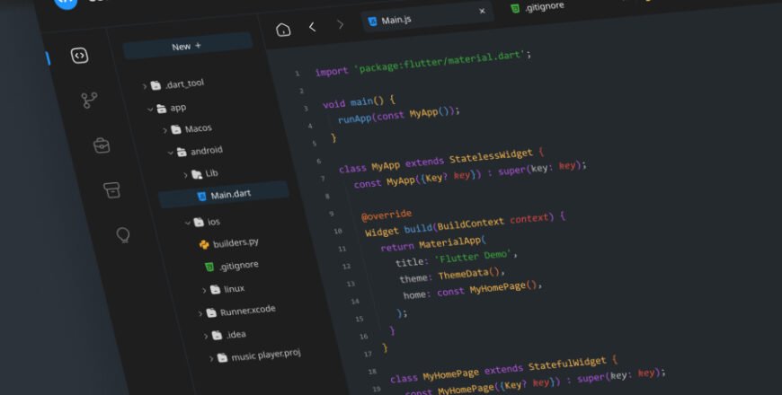
Task: Click the briefcase icon in sidebar
Action: pos(101,145)
